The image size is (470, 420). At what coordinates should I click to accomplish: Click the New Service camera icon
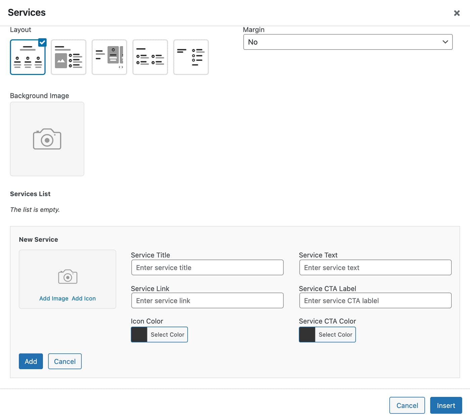tap(67, 277)
